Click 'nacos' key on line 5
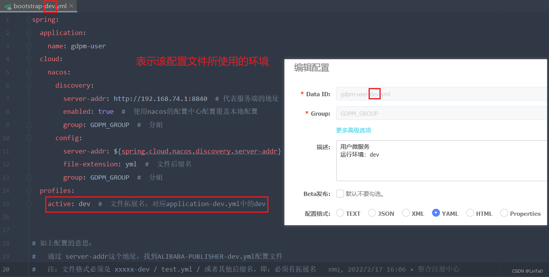The height and width of the screenshot is (277, 549). click(57, 72)
